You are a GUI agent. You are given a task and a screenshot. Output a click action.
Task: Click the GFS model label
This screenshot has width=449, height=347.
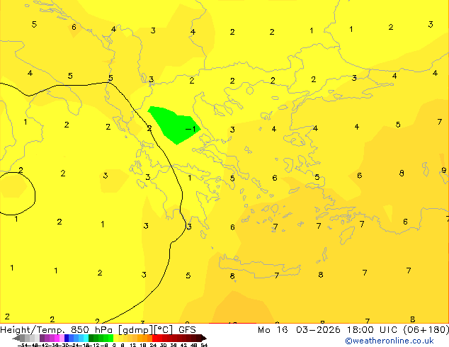[x=187, y=330]
